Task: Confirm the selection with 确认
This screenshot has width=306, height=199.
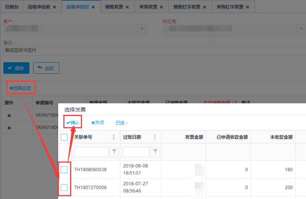Action: (x=72, y=123)
